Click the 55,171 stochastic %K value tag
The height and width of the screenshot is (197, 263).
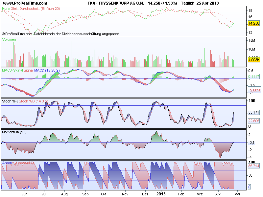pos(253,112)
